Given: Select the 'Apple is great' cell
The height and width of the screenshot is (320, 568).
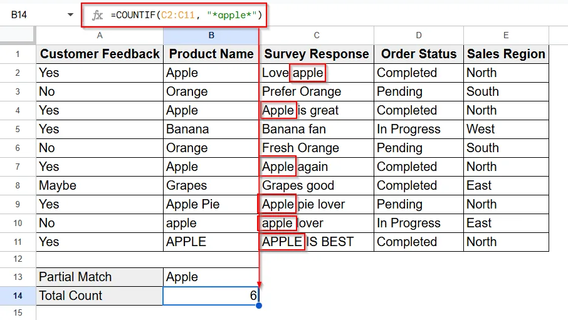Looking at the screenshot, I should click(x=317, y=110).
